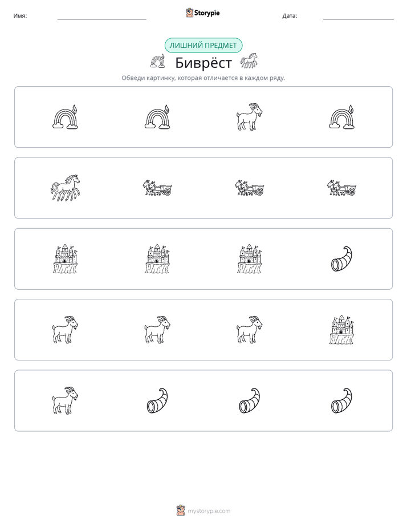
Task: Click the Storypie logo at the top
Action: (x=202, y=13)
